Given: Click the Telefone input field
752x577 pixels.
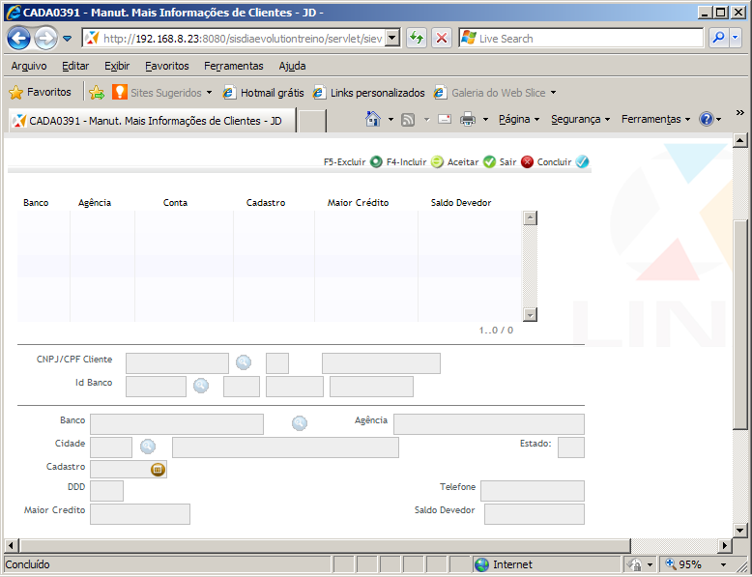Looking at the screenshot, I should click(x=533, y=491).
